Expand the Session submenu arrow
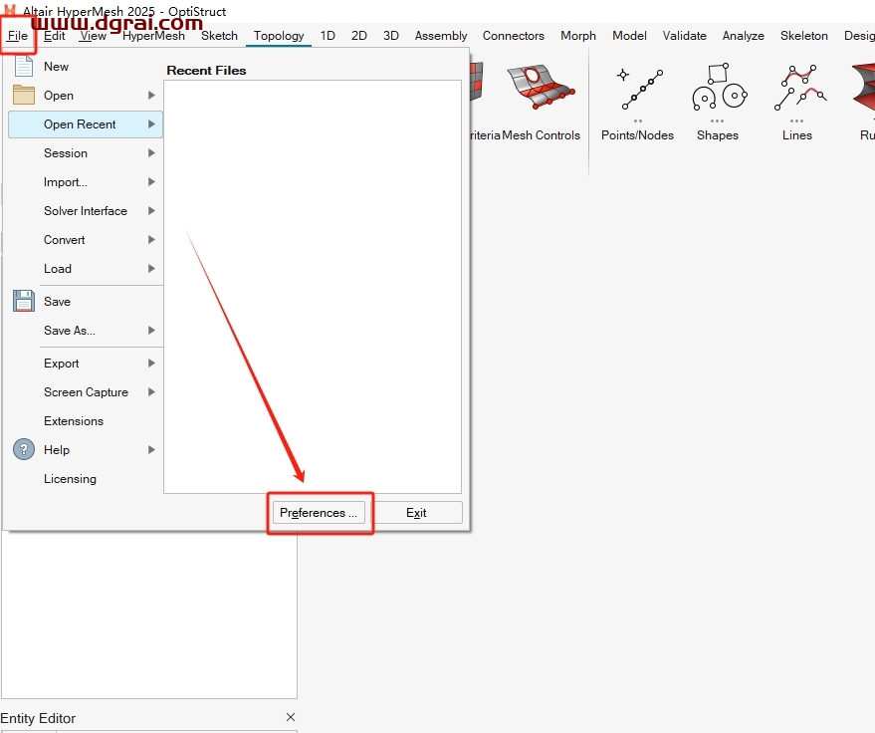The height and width of the screenshot is (733, 875). [x=151, y=153]
